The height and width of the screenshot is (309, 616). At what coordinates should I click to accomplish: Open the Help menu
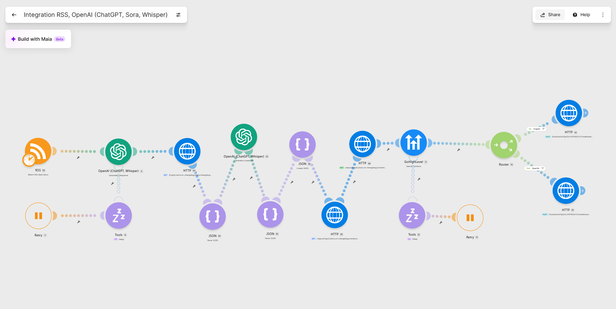point(581,15)
